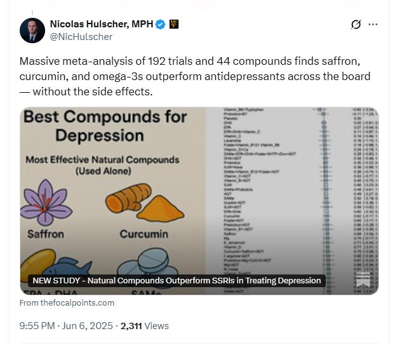Click the 2,311 Views count
The height and width of the screenshot is (345, 402).
click(x=145, y=326)
